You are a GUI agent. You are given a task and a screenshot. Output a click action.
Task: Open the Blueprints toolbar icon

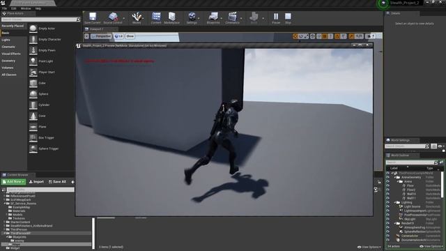213,18
